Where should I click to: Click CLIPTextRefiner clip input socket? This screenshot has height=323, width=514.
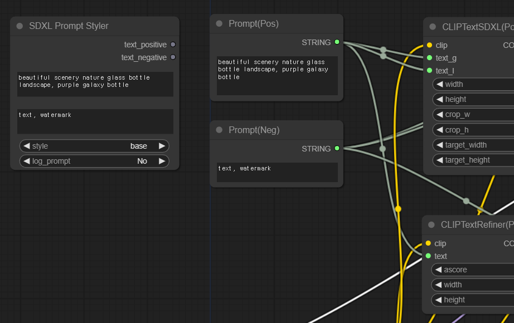click(x=428, y=243)
